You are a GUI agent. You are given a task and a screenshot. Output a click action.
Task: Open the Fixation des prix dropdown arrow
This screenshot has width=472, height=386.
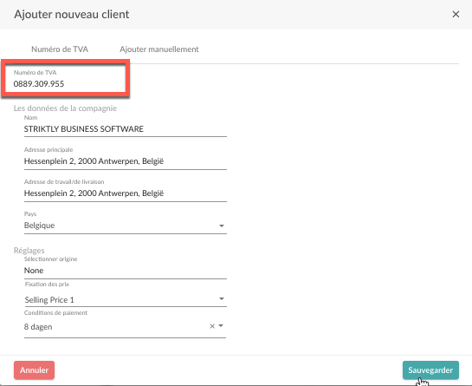point(222,299)
